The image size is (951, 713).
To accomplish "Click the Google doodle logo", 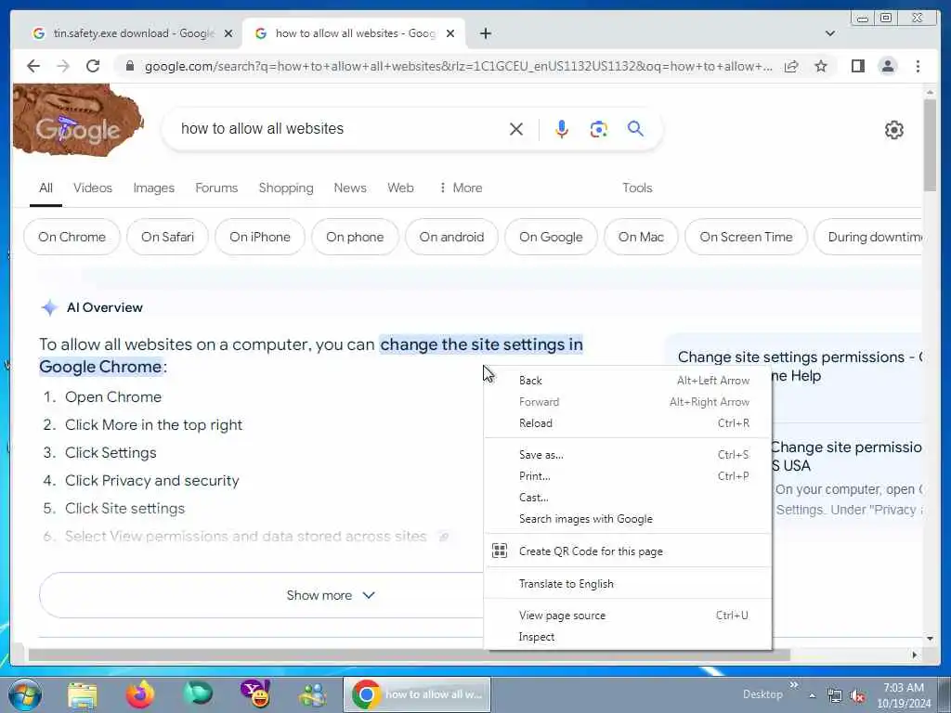I will [78, 120].
